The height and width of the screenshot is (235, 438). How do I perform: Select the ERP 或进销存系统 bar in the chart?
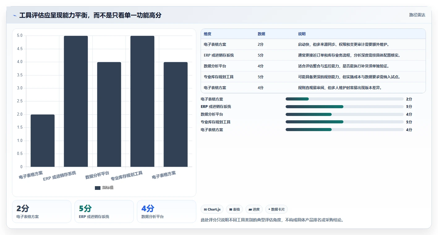pyautogui.click(x=76, y=101)
